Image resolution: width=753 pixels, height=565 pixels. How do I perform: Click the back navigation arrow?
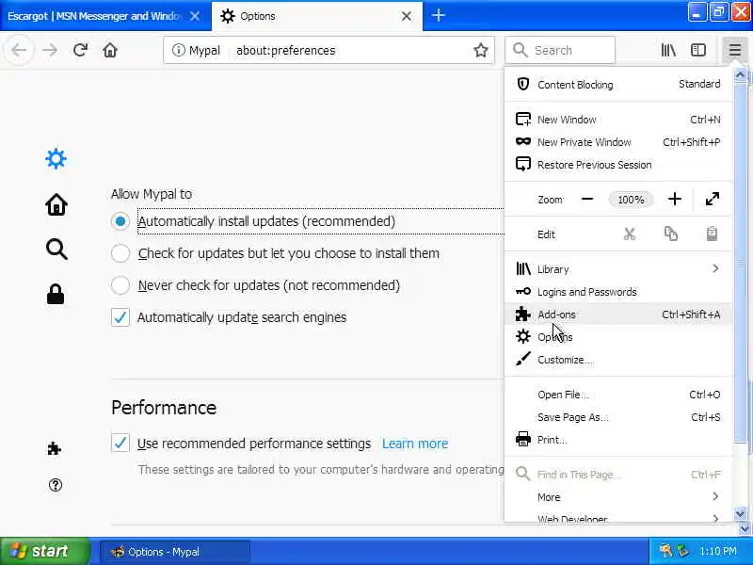pyautogui.click(x=19, y=50)
